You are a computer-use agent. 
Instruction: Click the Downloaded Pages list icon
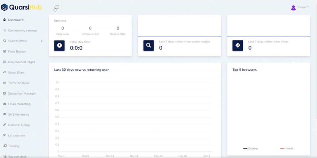coord(5,62)
